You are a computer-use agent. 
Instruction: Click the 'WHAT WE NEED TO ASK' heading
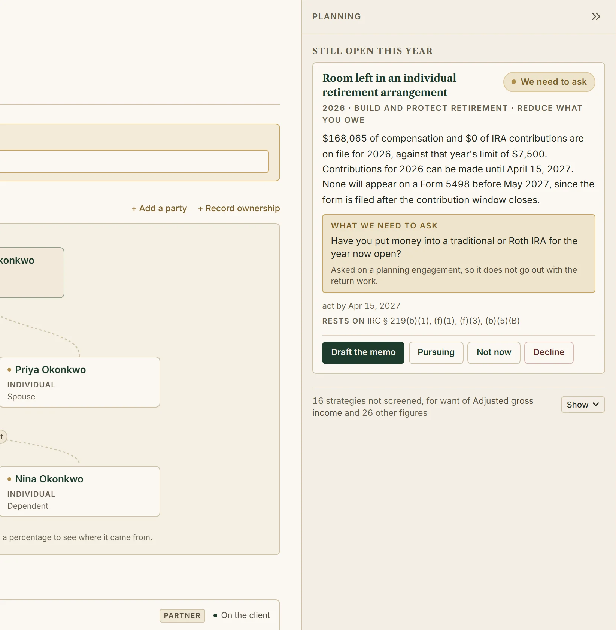point(384,226)
